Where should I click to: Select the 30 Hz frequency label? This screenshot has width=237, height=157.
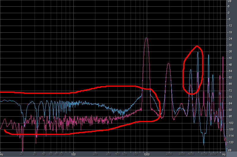coord(35,154)
